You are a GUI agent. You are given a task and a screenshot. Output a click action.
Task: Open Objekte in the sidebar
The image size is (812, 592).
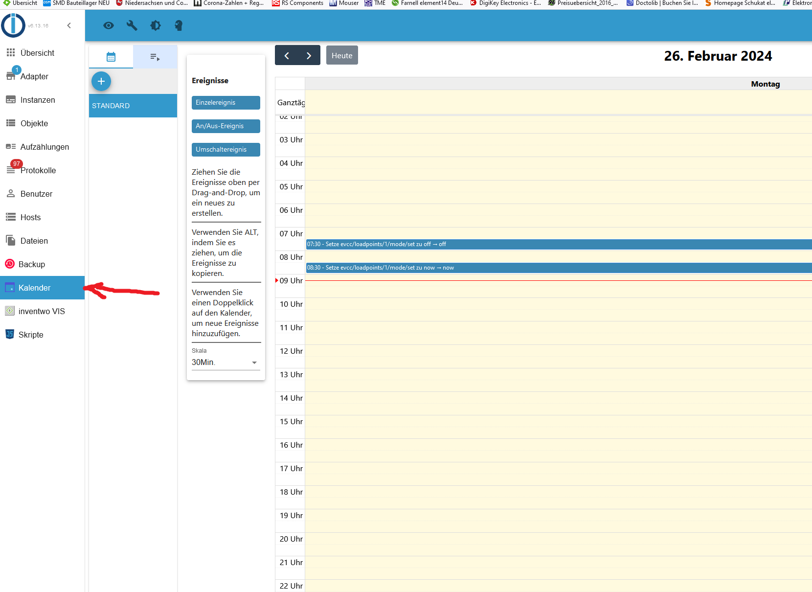43,123
